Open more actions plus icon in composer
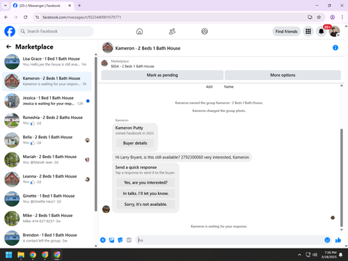The image size is (348, 261). pos(103,240)
